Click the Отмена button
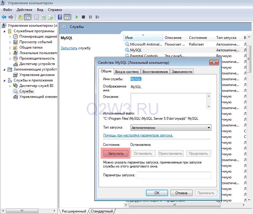 point(181,193)
